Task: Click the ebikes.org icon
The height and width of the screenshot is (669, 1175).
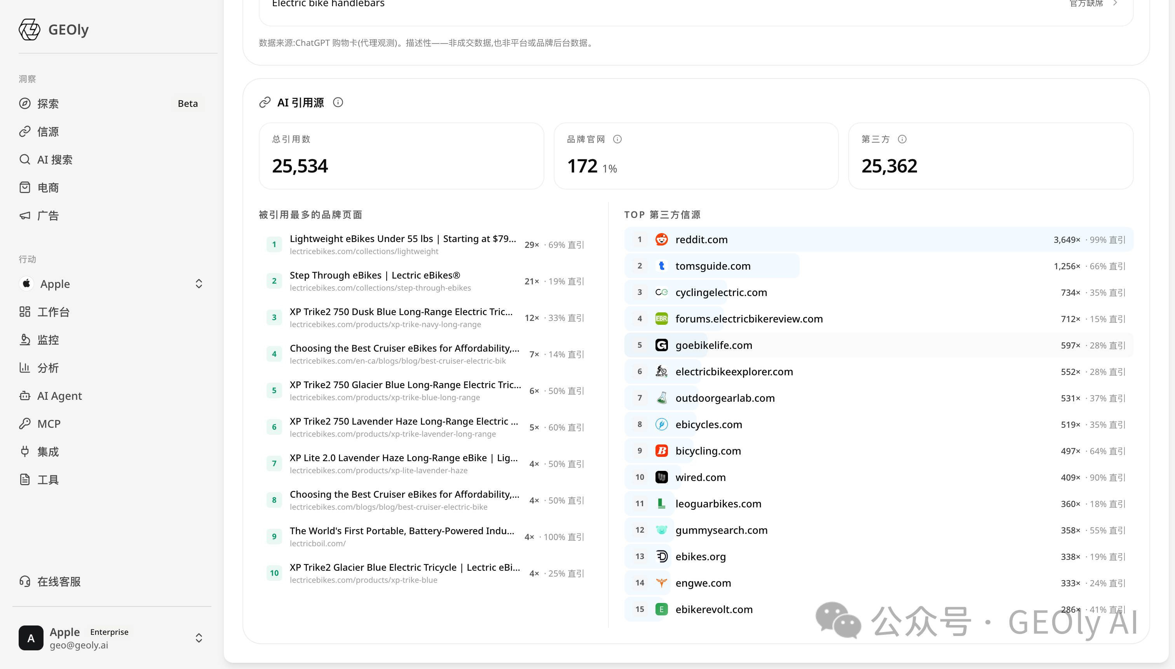Action: click(661, 556)
